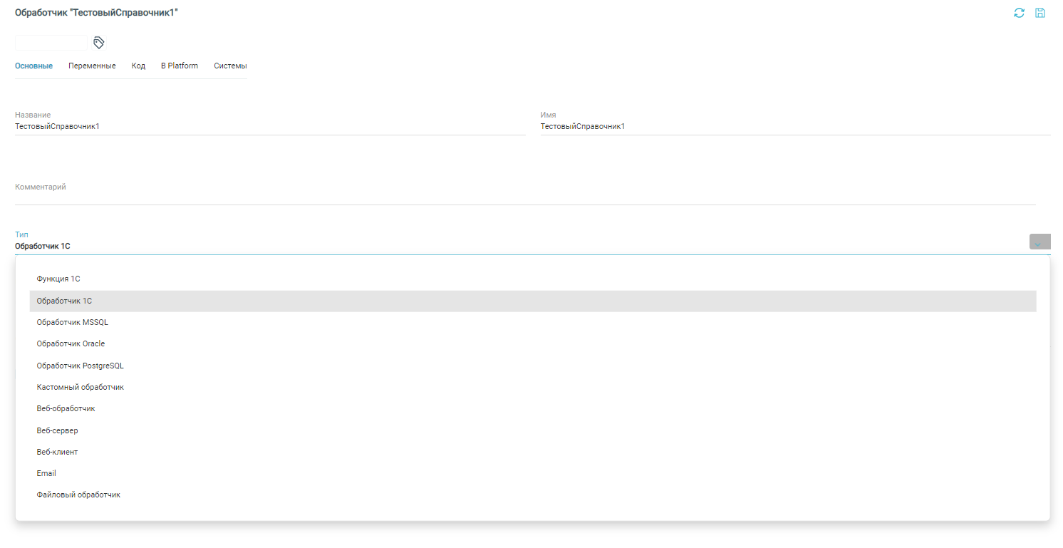This screenshot has height=548, width=1063.
Task: Choose Email from the type list
Action: 46,473
